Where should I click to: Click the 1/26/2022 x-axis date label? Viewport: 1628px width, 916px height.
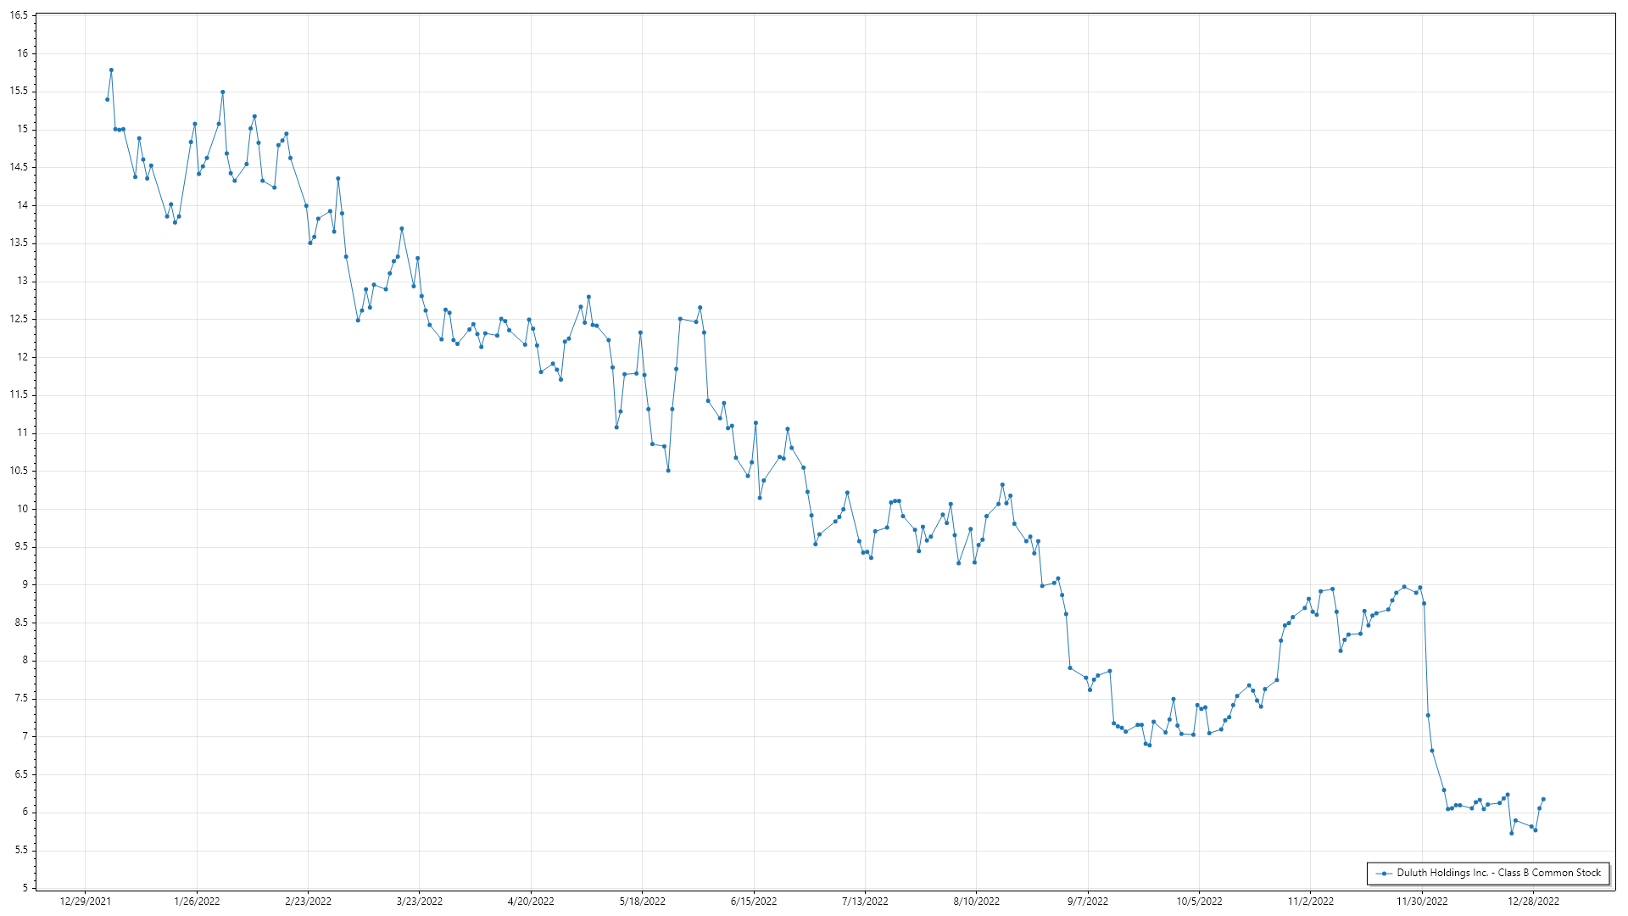coord(197,902)
